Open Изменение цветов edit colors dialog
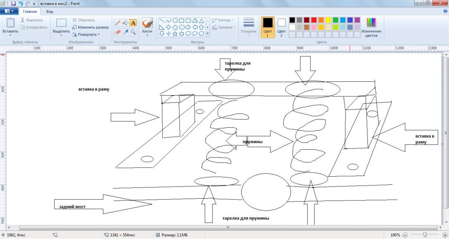This screenshot has width=449, height=239. [x=371, y=27]
